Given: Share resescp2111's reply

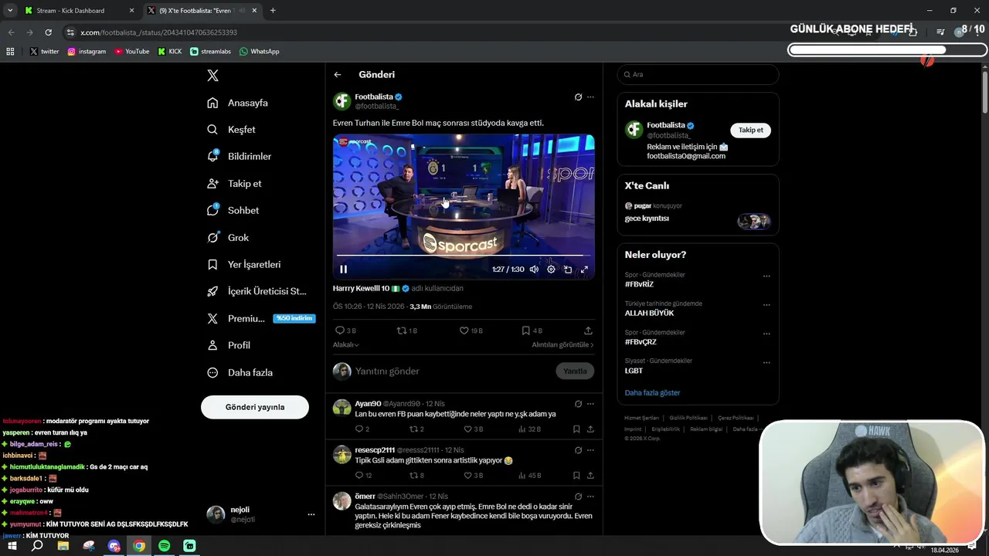Looking at the screenshot, I should pyautogui.click(x=590, y=476).
